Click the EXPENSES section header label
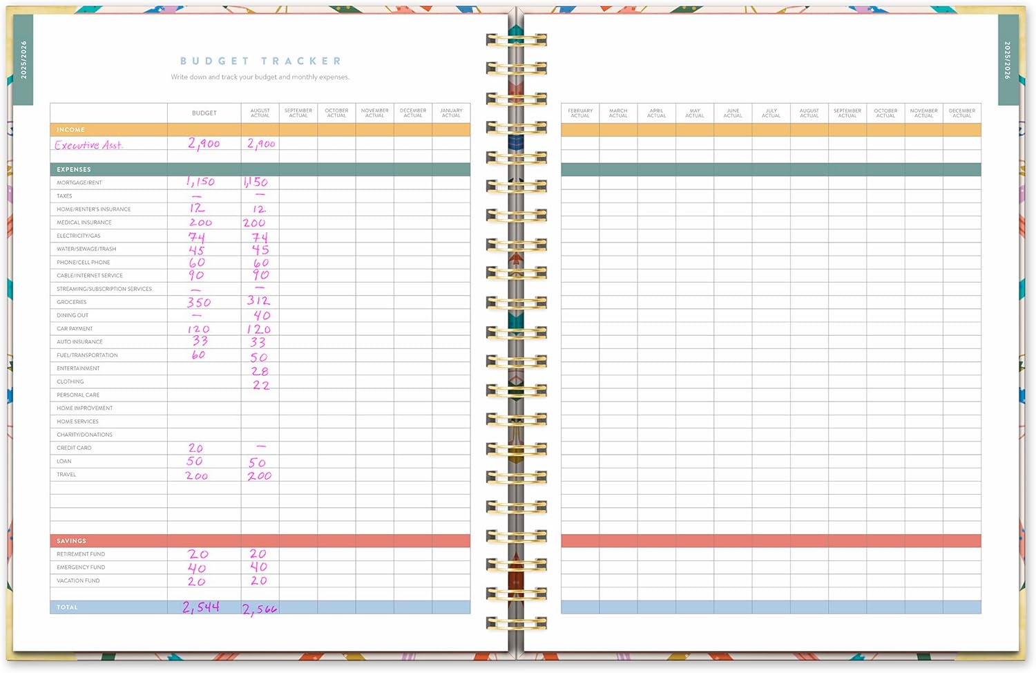This screenshot has height=673, width=1036. (74, 169)
